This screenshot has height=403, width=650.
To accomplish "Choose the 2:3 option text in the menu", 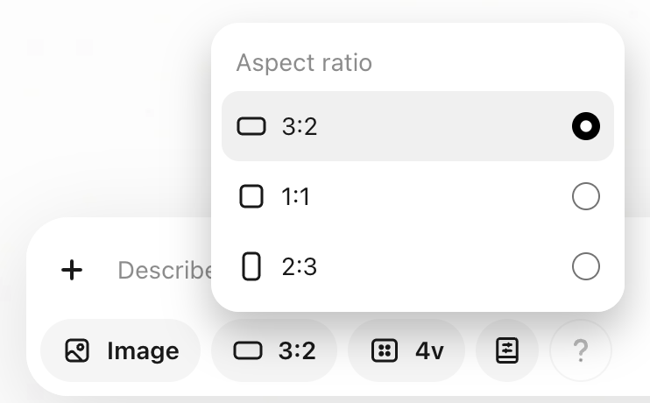I will coord(300,266).
